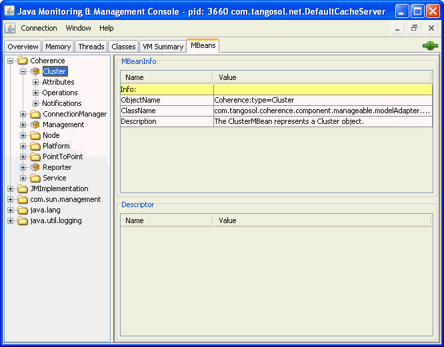This screenshot has width=444, height=347.
Task: Expand the Attributes node
Action: click(x=36, y=83)
